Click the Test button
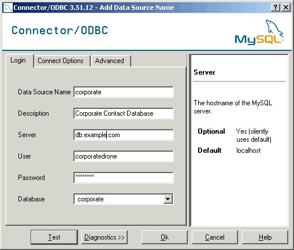Viewport: 294px width, 250px height. (54, 237)
